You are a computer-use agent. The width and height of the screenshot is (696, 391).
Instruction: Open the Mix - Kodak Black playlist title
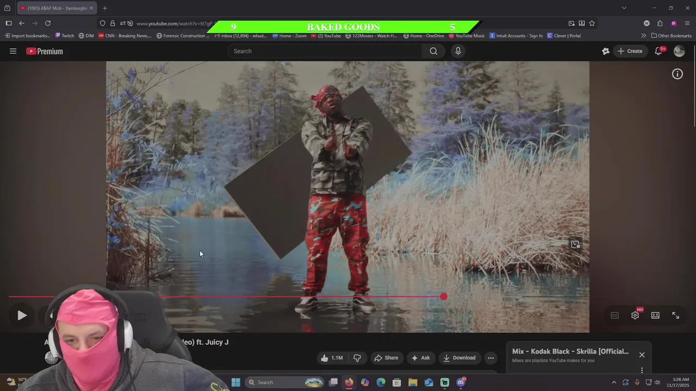pos(570,351)
